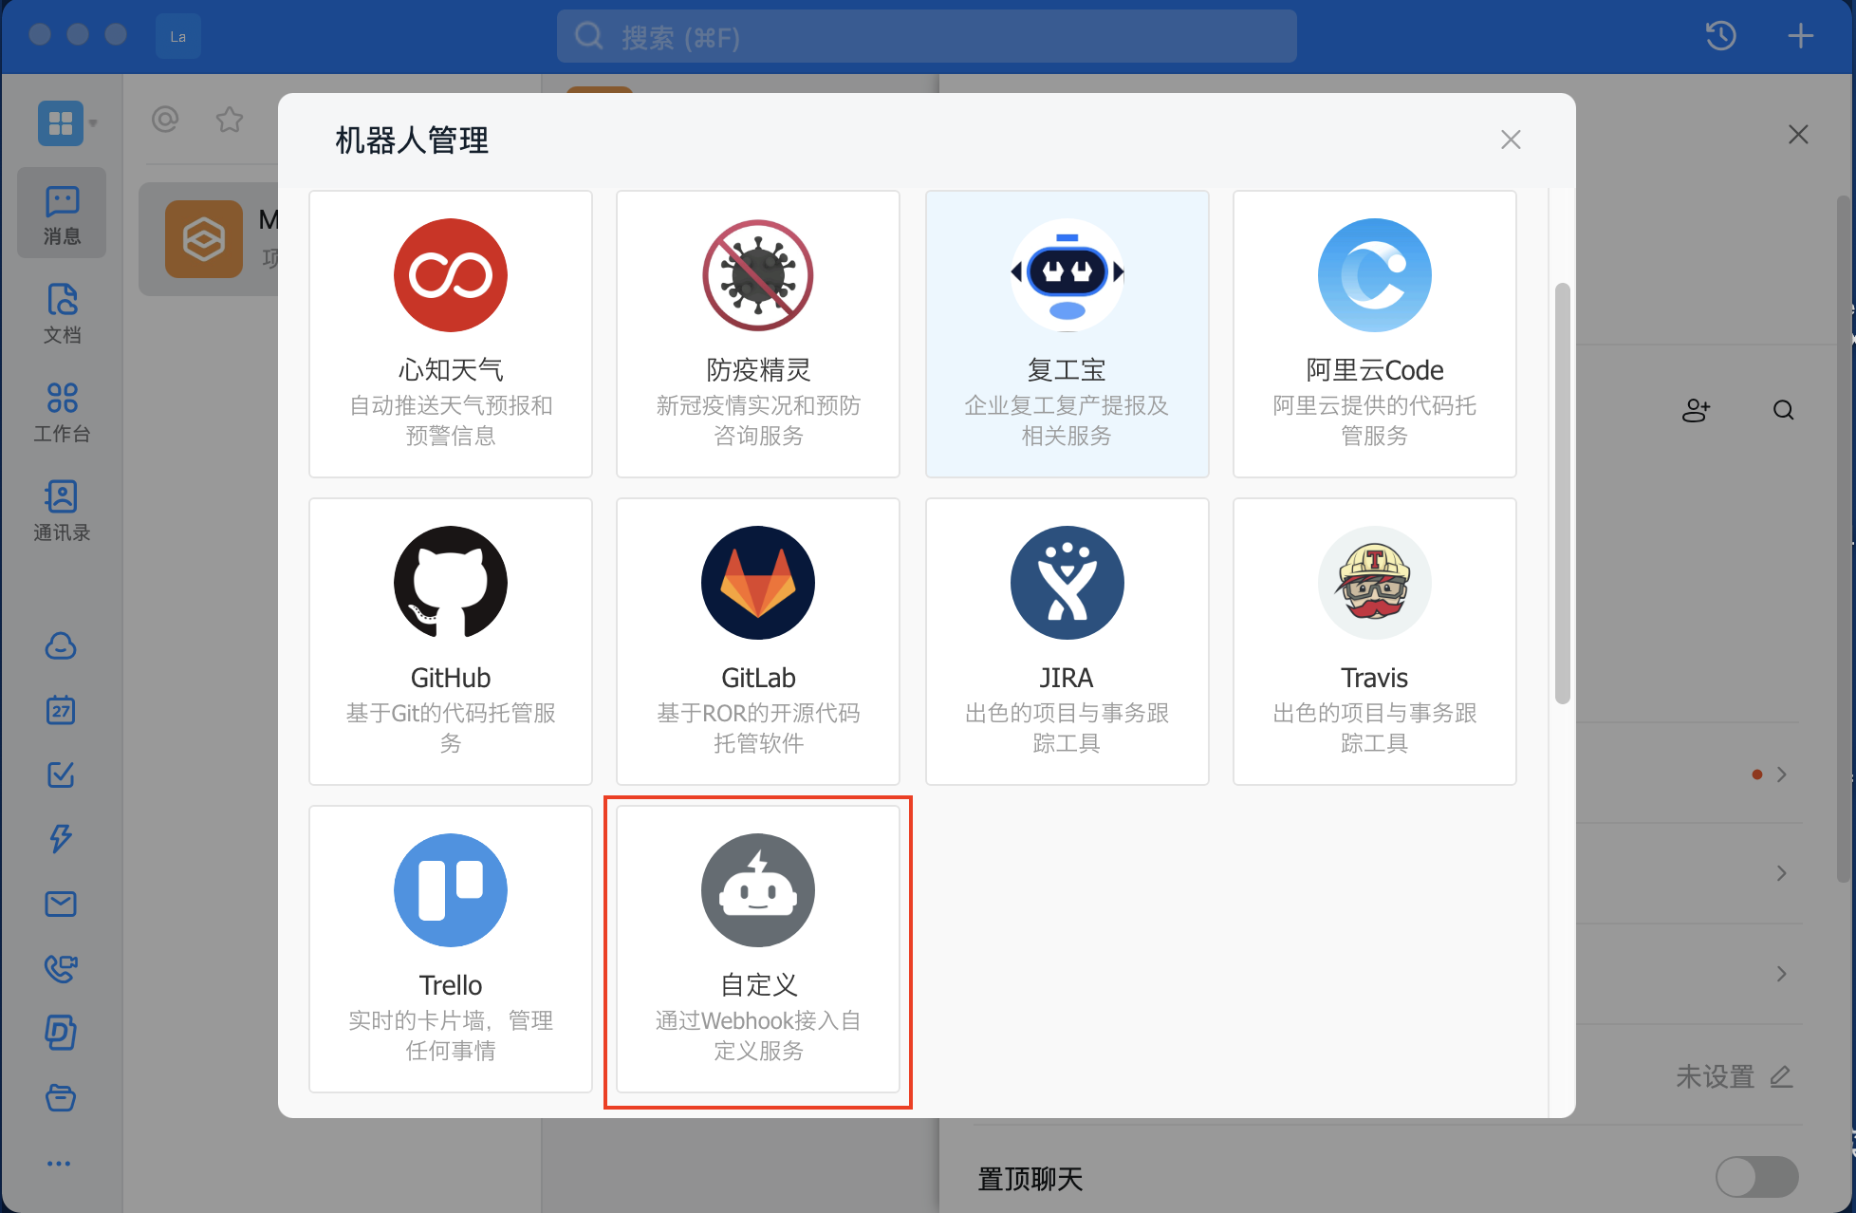Image resolution: width=1856 pixels, height=1213 pixels.
Task: Open the mail envelope icon in sidebar
Action: pyautogui.click(x=61, y=904)
